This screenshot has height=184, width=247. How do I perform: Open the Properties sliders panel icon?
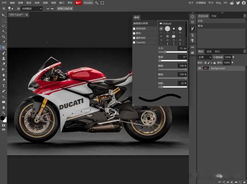click(192, 22)
